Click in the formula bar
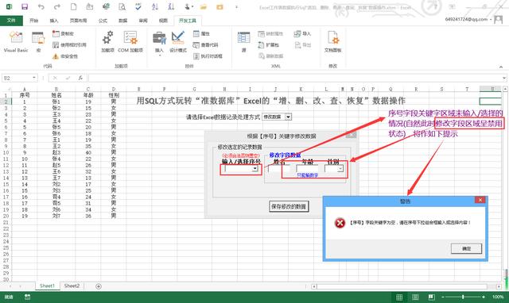Viewport: 509px width, 303px height. tap(295, 78)
